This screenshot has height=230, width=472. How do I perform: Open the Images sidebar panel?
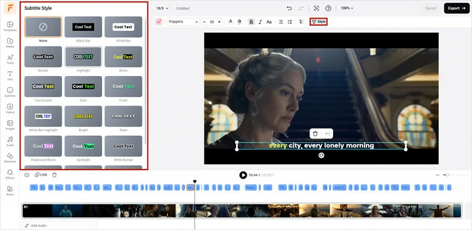tap(10, 125)
